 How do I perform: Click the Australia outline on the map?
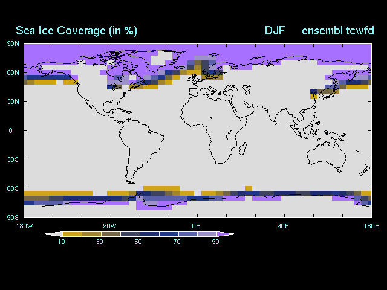(x=327, y=154)
